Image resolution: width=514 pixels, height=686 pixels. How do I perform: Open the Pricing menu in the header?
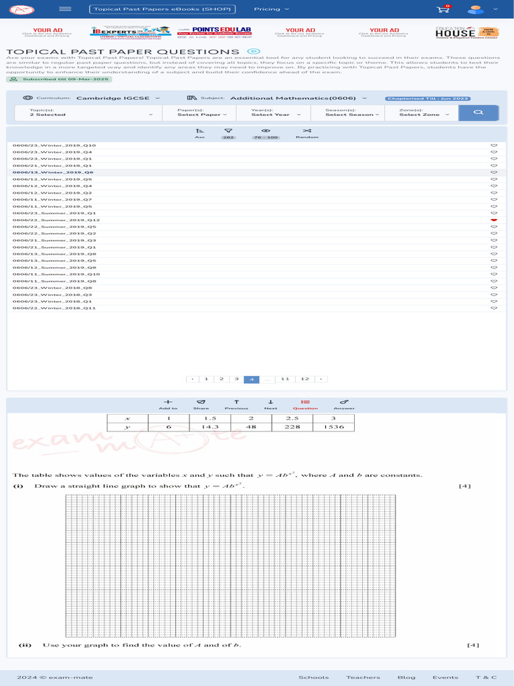272,9
